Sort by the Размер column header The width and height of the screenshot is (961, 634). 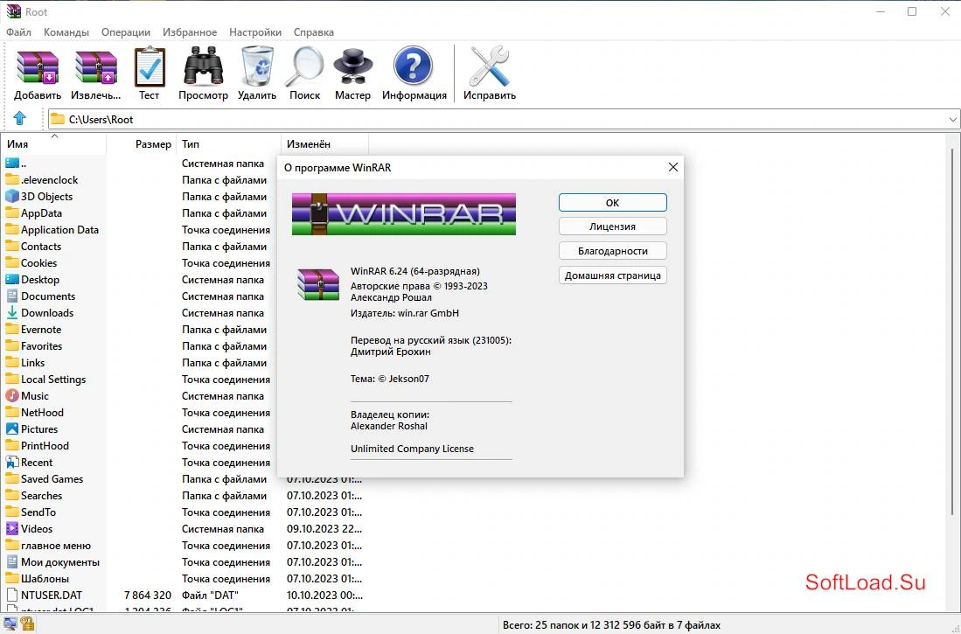[x=142, y=144]
